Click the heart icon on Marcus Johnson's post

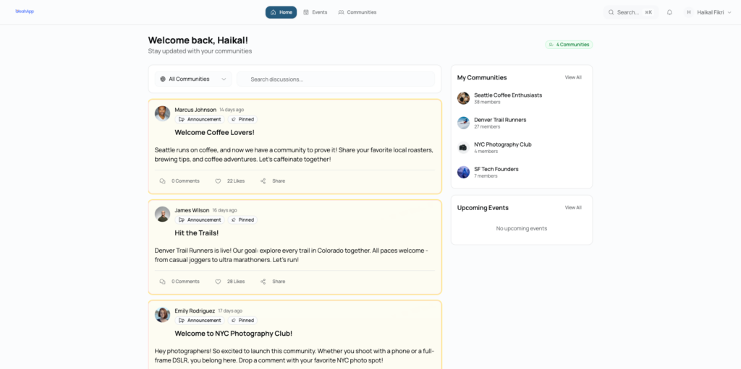coord(218,181)
